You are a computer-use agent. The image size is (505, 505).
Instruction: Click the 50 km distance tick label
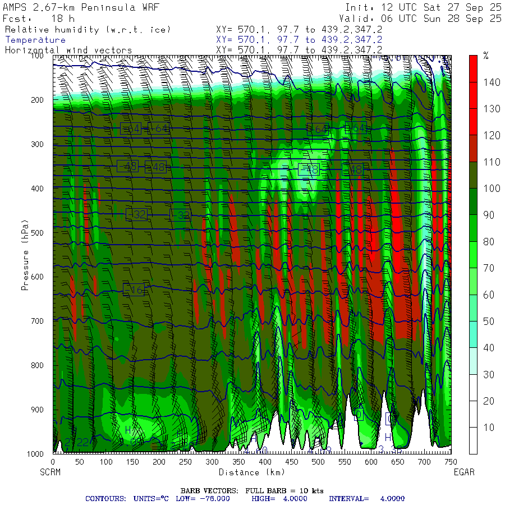(x=80, y=462)
